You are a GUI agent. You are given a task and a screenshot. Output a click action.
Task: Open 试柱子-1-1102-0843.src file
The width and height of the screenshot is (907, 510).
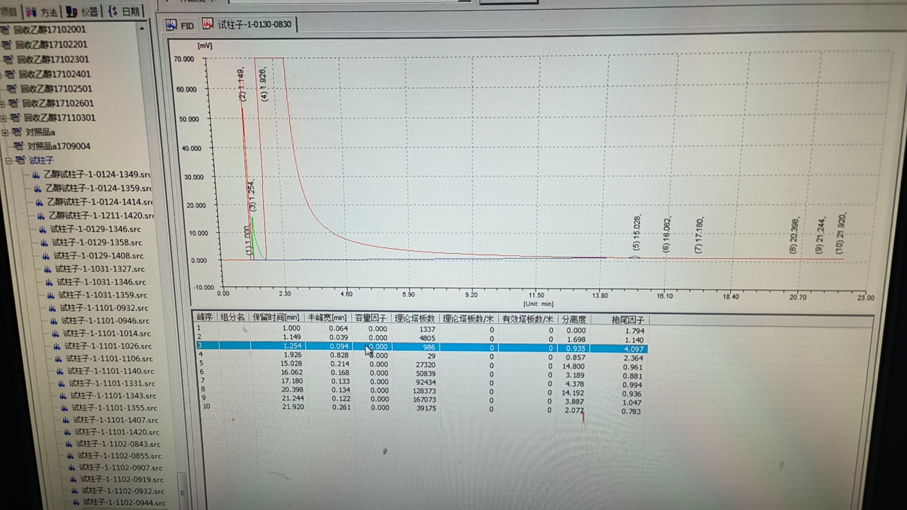click(118, 444)
